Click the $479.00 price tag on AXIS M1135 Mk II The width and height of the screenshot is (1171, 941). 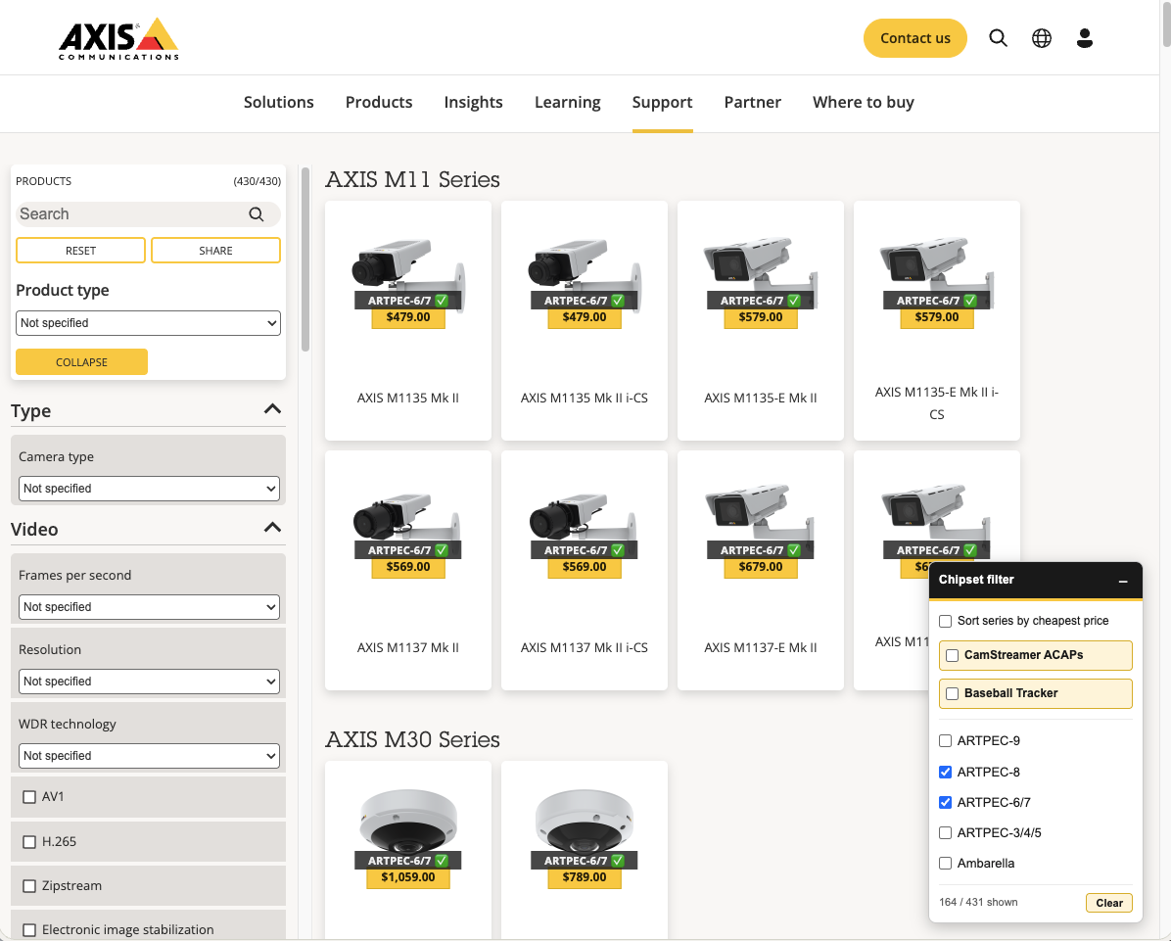click(x=407, y=317)
